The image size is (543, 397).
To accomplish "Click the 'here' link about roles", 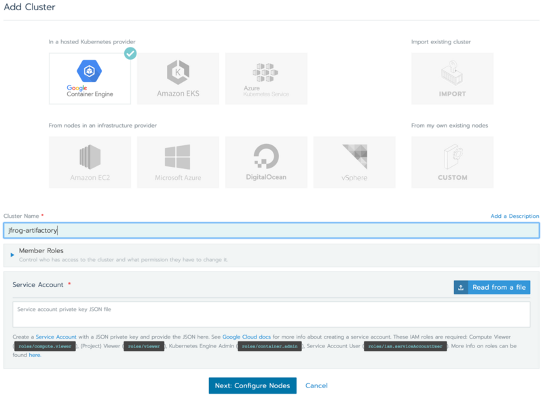I will coord(35,355).
